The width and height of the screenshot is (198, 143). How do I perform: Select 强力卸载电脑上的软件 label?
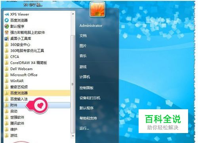coord(28,33)
